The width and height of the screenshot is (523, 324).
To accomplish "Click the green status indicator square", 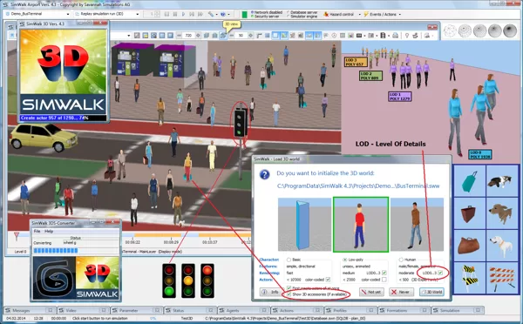I will (x=244, y=14).
